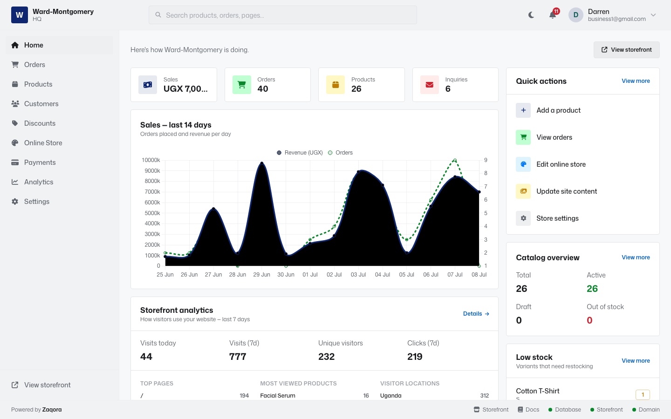Click the Visits today 44 value

(146, 357)
